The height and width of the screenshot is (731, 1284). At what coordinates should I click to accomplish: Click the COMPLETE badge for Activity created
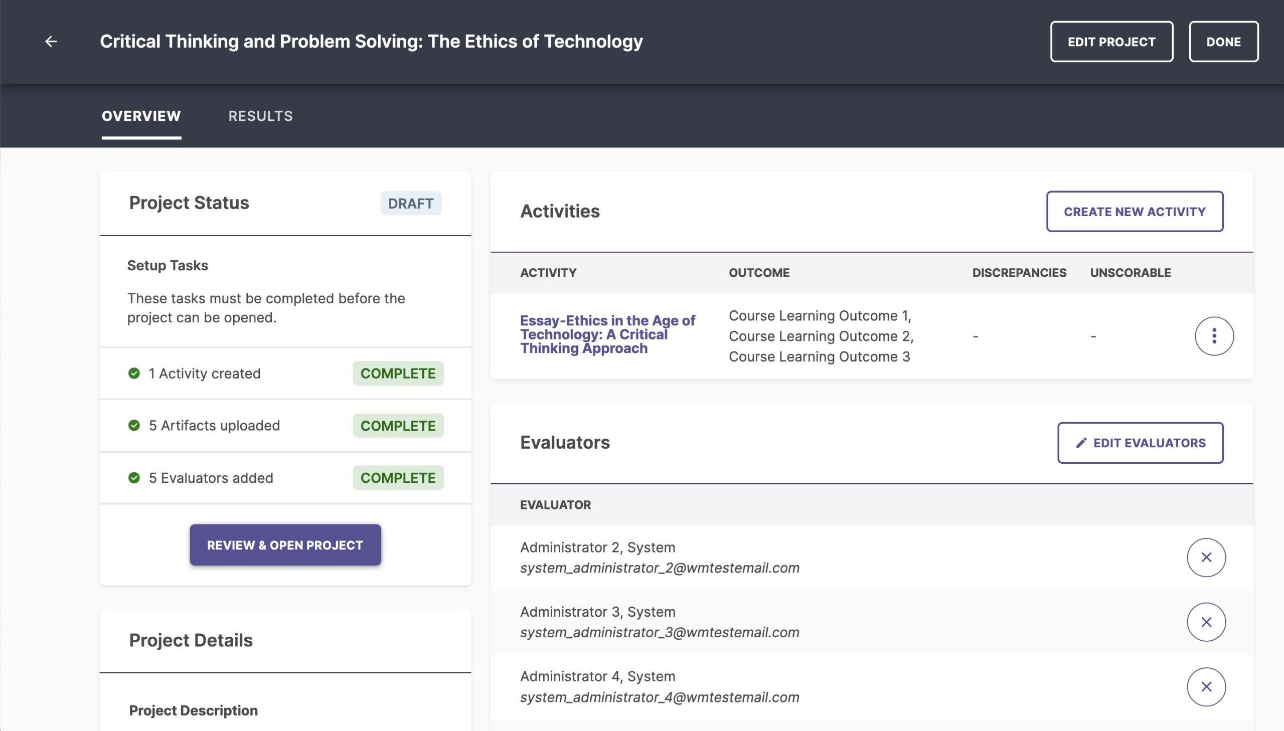point(398,373)
